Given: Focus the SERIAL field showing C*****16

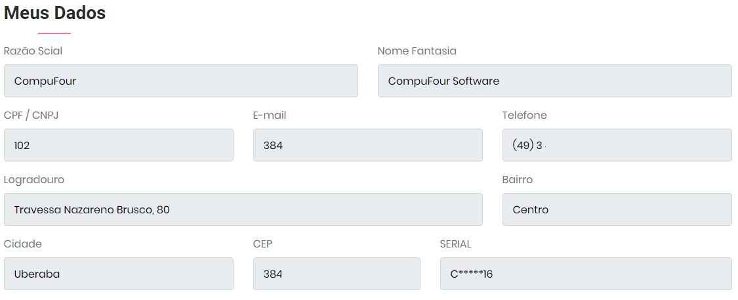Looking at the screenshot, I should click(586, 274).
